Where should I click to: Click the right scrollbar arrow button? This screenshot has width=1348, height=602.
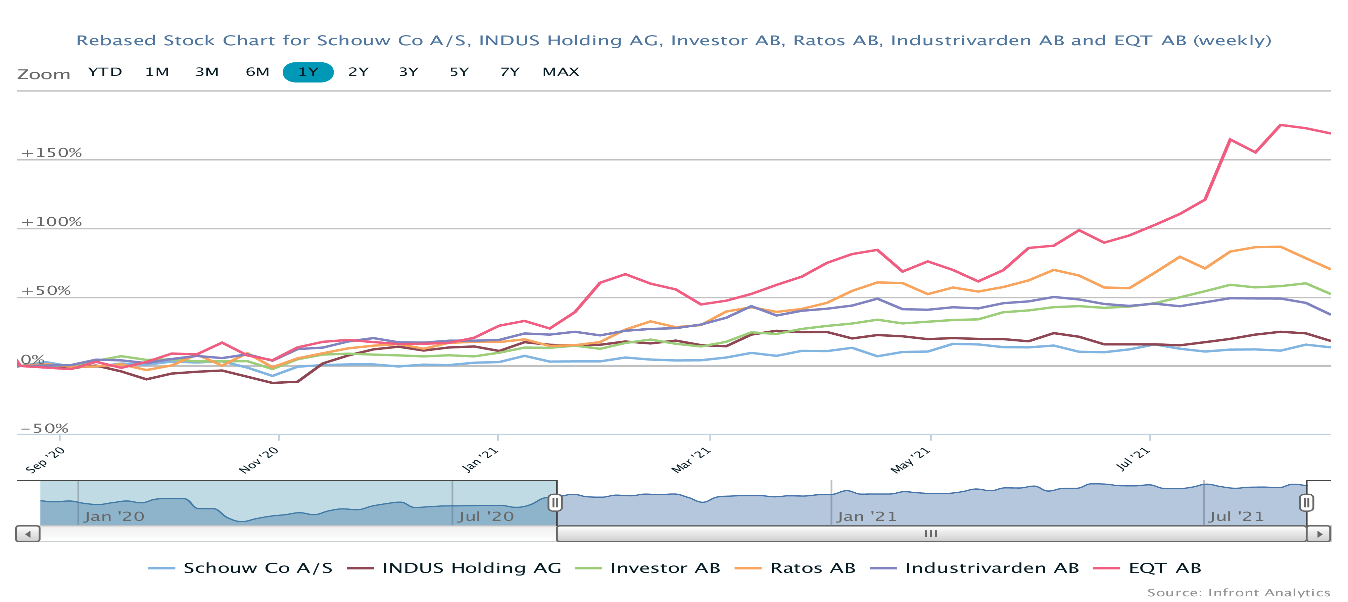(1319, 534)
